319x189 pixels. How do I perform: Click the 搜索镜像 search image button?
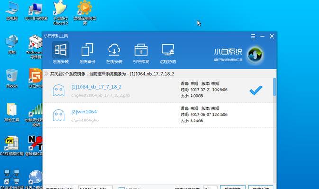click(233, 188)
